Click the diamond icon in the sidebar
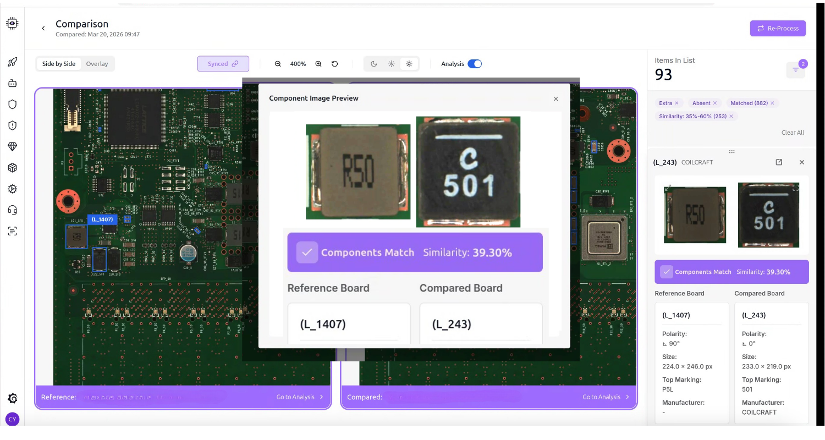The width and height of the screenshot is (825, 440). click(12, 146)
